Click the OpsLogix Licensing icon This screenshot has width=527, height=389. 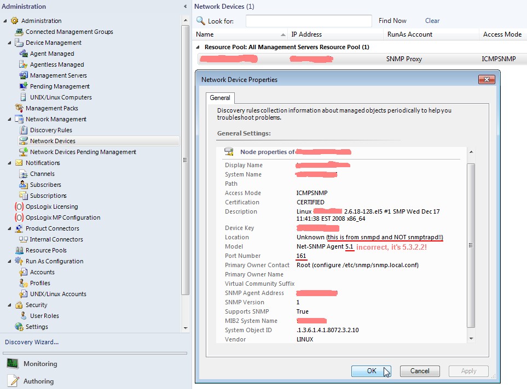(19, 207)
